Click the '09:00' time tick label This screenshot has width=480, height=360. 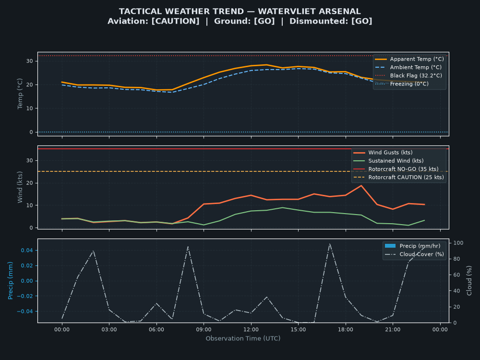point(204,329)
